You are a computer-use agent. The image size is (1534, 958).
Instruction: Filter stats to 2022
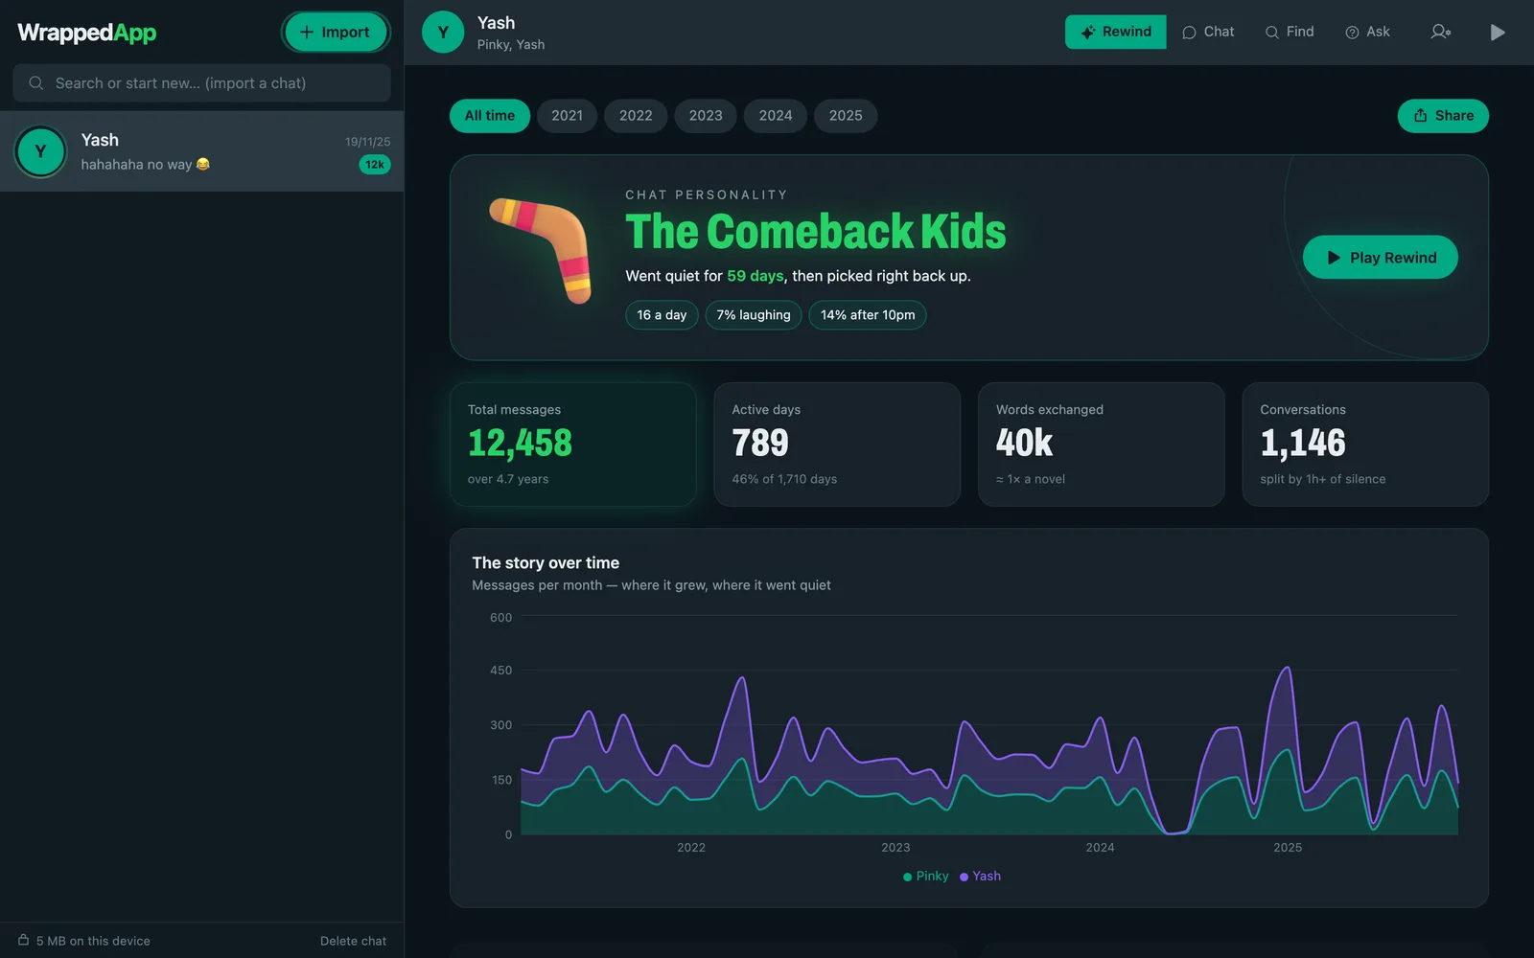point(636,116)
